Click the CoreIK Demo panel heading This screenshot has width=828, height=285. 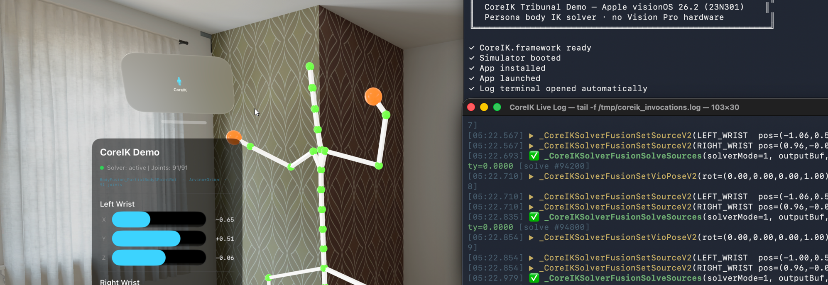click(x=130, y=152)
